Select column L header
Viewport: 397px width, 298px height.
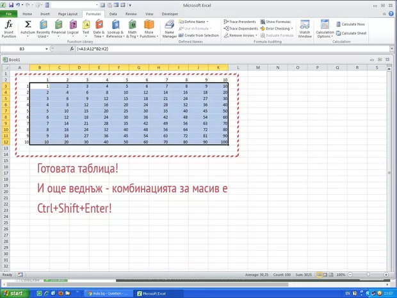[238, 67]
